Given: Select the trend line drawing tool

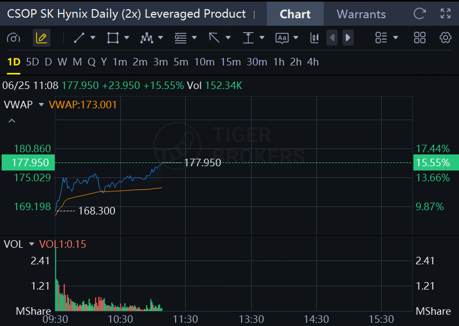Looking at the screenshot, I should point(79,38).
